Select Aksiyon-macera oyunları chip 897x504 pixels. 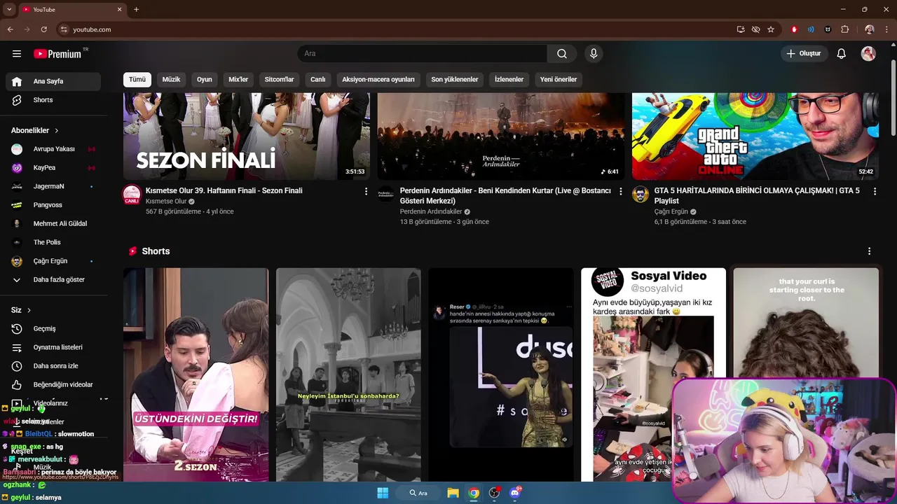[x=378, y=80]
